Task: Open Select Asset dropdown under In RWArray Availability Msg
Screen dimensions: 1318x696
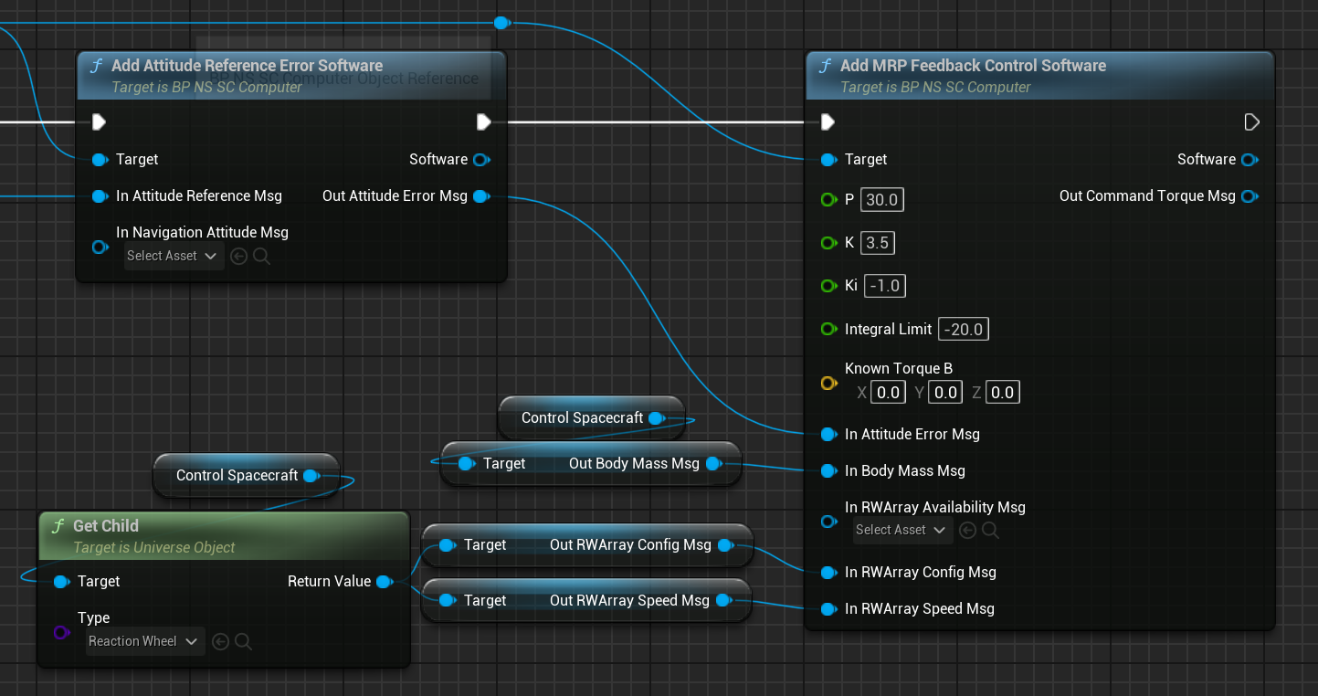Action: point(902,531)
